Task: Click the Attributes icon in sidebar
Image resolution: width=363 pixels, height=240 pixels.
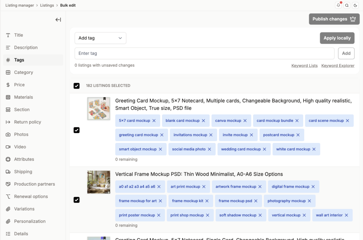Action: 8,159
